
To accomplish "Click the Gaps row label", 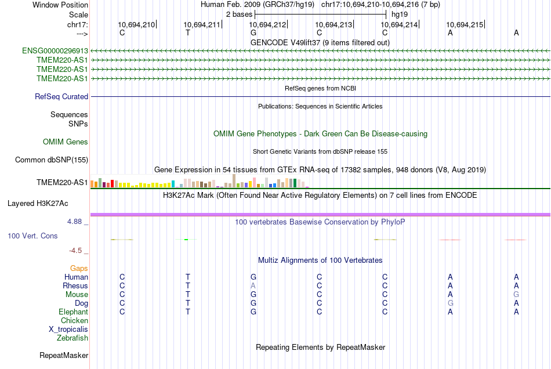I will [79, 269].
